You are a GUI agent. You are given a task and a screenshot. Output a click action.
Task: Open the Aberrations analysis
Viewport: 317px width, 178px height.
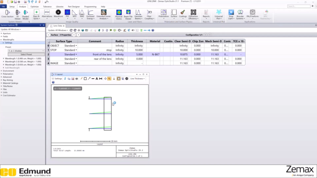click(47, 14)
